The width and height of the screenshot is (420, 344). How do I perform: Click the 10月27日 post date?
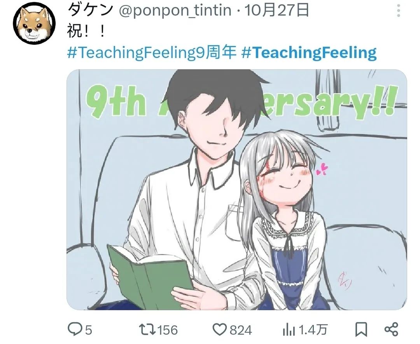[277, 11]
